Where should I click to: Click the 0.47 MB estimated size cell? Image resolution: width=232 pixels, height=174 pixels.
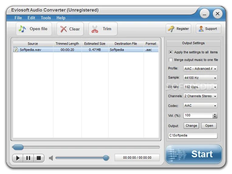click(x=95, y=50)
